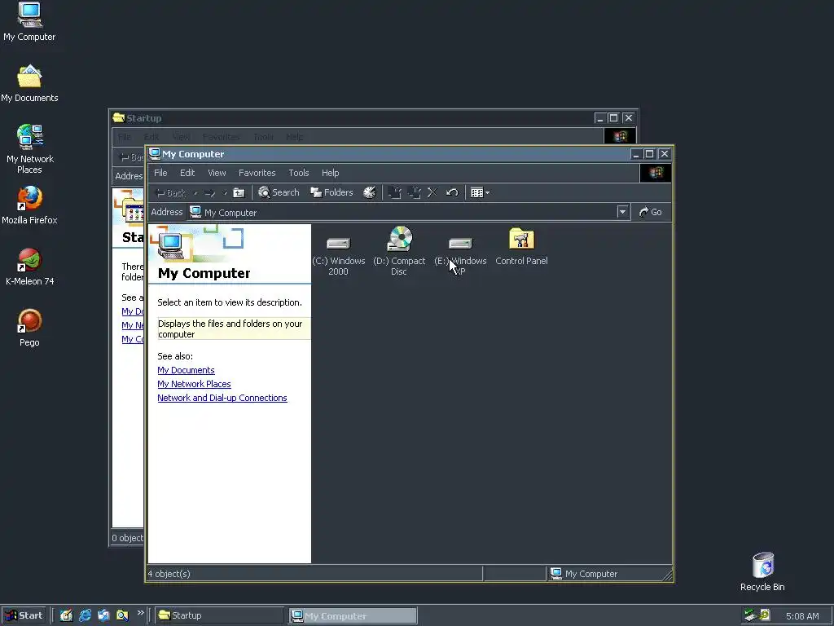Open the View menu in My Computer
This screenshot has height=626, width=834.
pyautogui.click(x=217, y=173)
